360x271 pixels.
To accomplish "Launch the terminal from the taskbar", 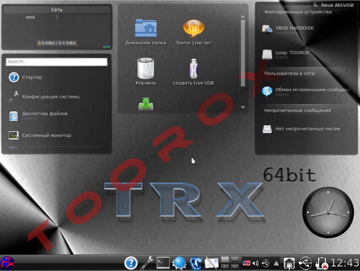I will 163,263.
